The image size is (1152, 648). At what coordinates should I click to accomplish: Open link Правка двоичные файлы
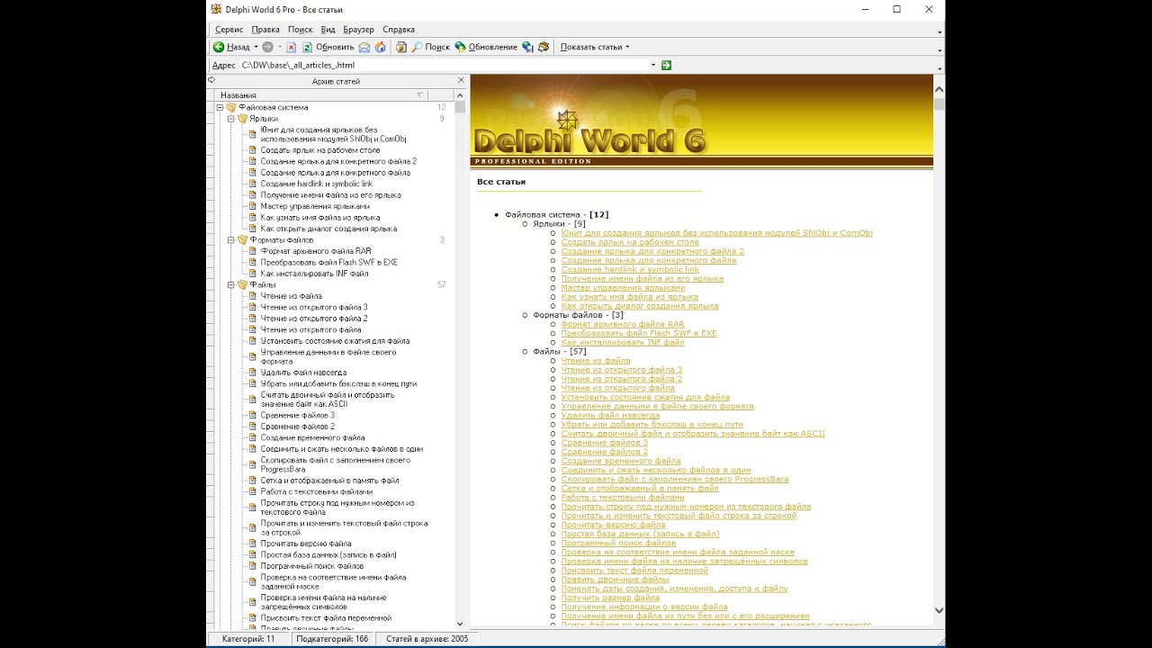tap(615, 580)
